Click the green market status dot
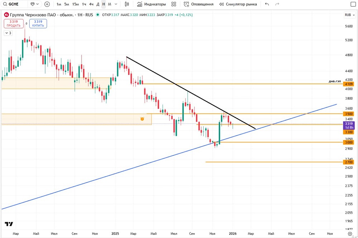358x238 pixels. [x=98, y=15]
